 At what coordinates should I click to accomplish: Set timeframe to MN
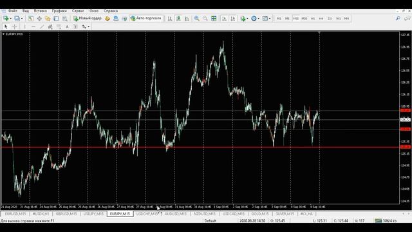[x=346, y=19]
